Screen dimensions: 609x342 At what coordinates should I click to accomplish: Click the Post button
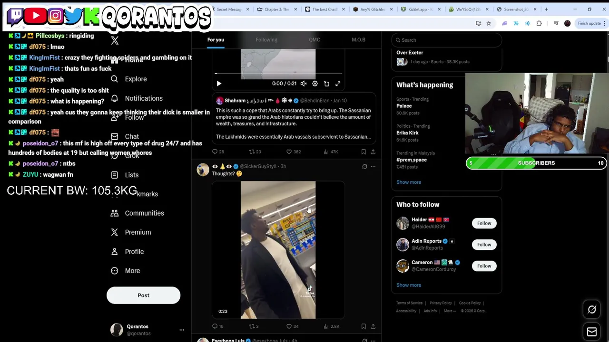pos(143,295)
